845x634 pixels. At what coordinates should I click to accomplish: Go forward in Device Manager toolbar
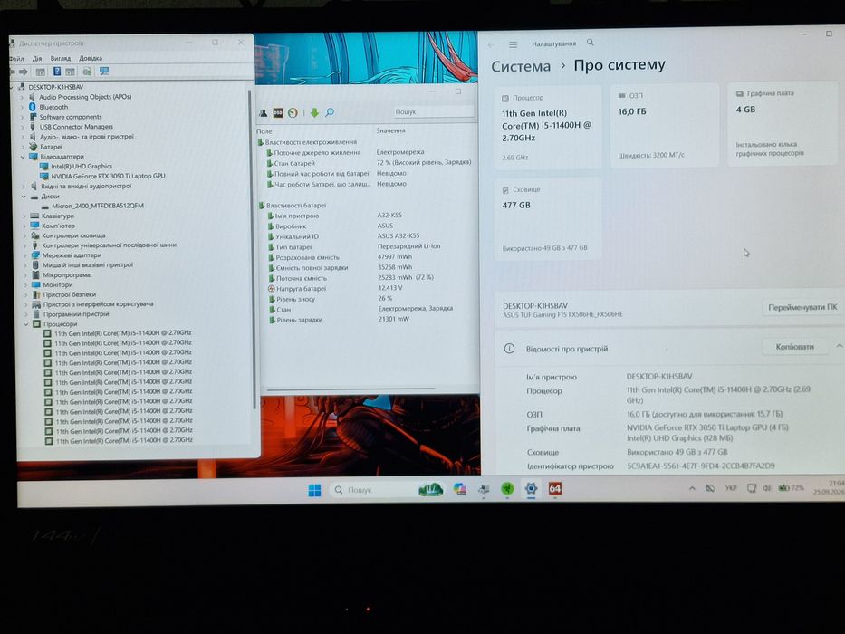coord(24,72)
